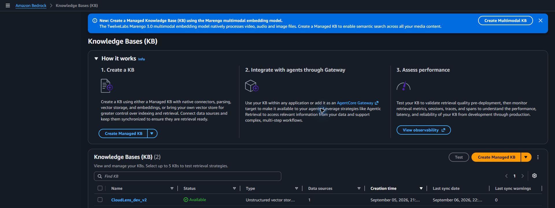Open table preferences gear icon
The height and width of the screenshot is (208, 555).
pos(534,176)
